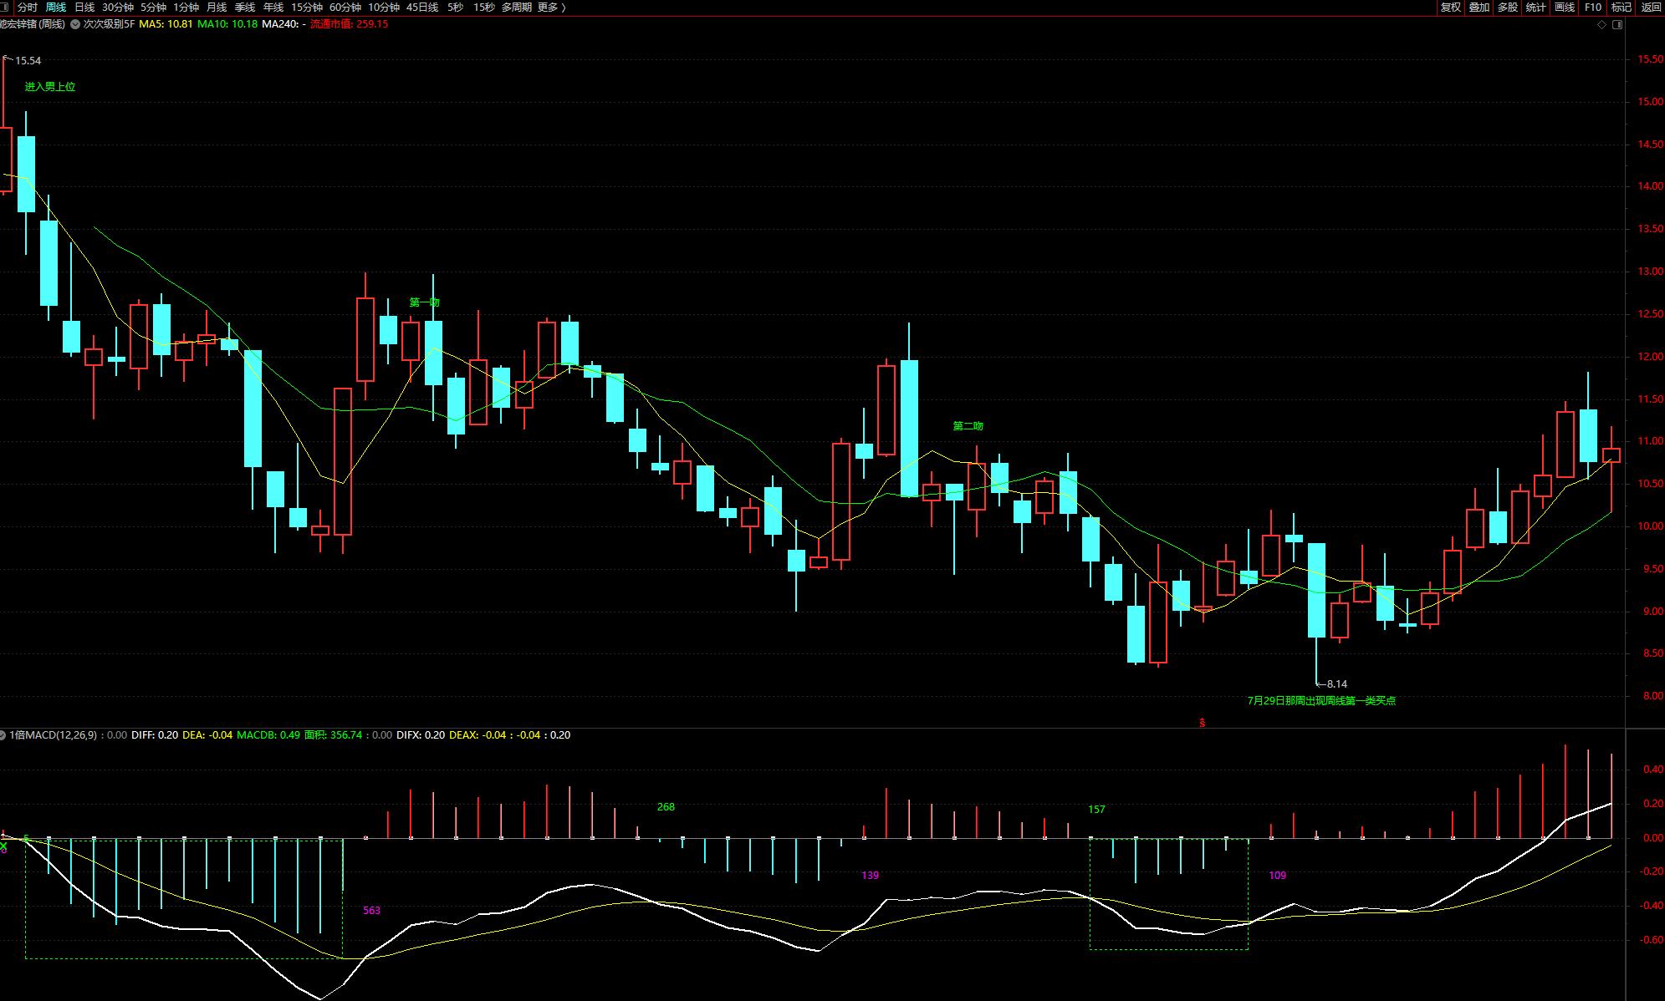Viewport: 1665px width, 1001px height.
Task: Click the red S marker below chart
Action: click(x=1203, y=723)
